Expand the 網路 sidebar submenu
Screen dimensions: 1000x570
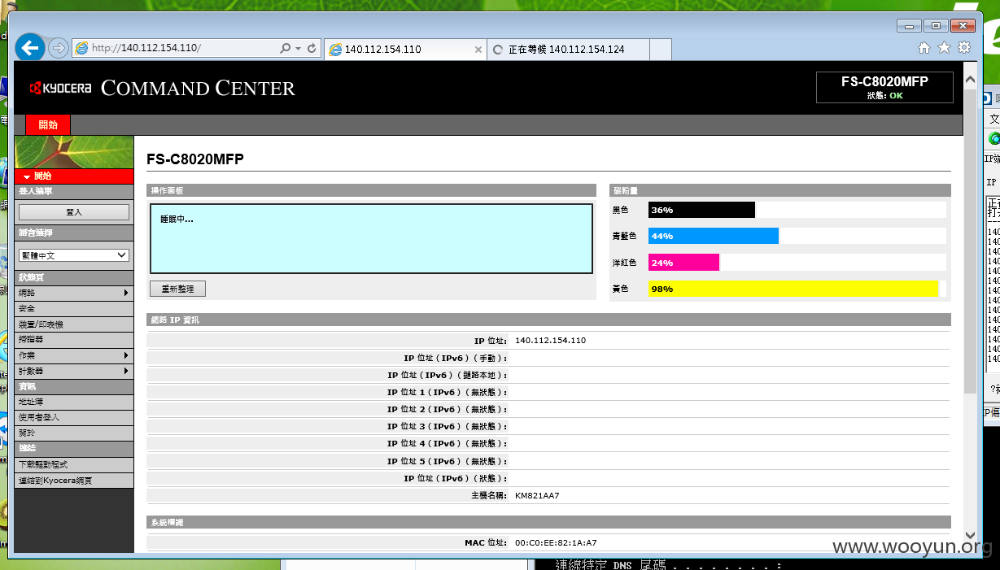click(x=74, y=293)
